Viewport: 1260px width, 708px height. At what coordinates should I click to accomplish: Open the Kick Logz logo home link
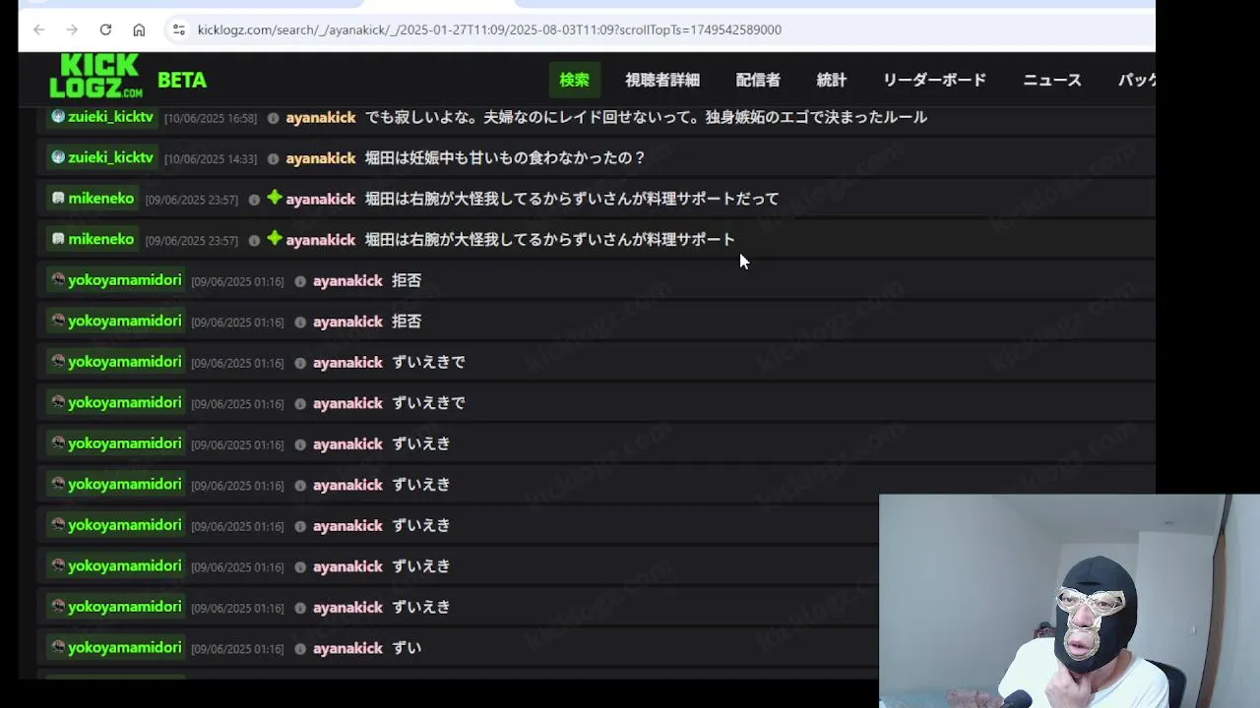[x=96, y=76]
